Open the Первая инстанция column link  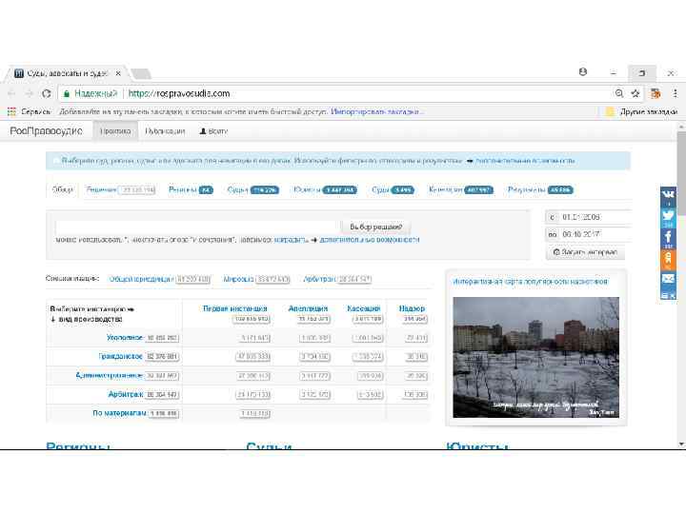coord(235,308)
